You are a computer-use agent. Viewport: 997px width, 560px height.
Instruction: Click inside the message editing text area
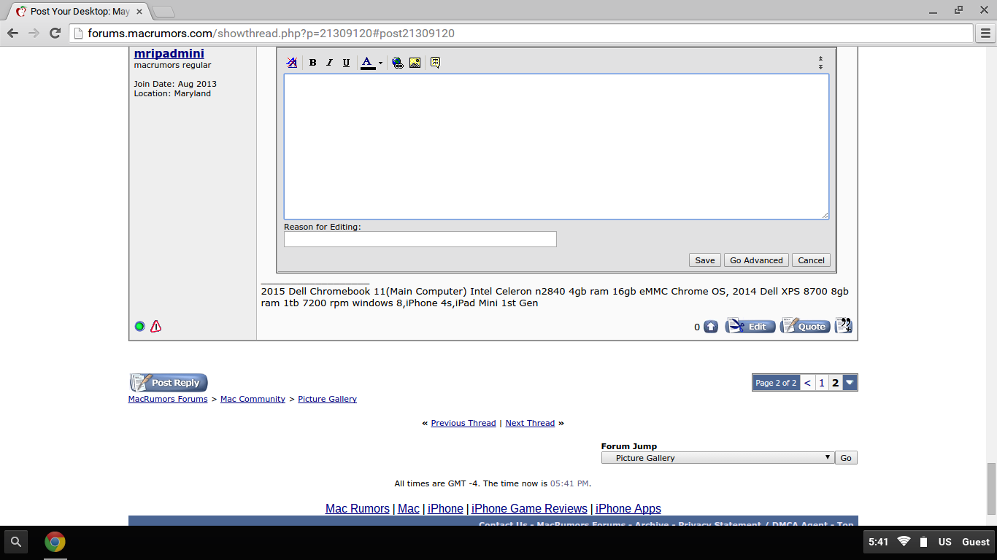pos(556,147)
